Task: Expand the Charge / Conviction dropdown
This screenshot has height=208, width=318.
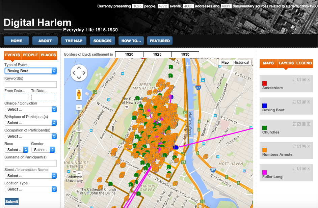Action: tap(30, 109)
